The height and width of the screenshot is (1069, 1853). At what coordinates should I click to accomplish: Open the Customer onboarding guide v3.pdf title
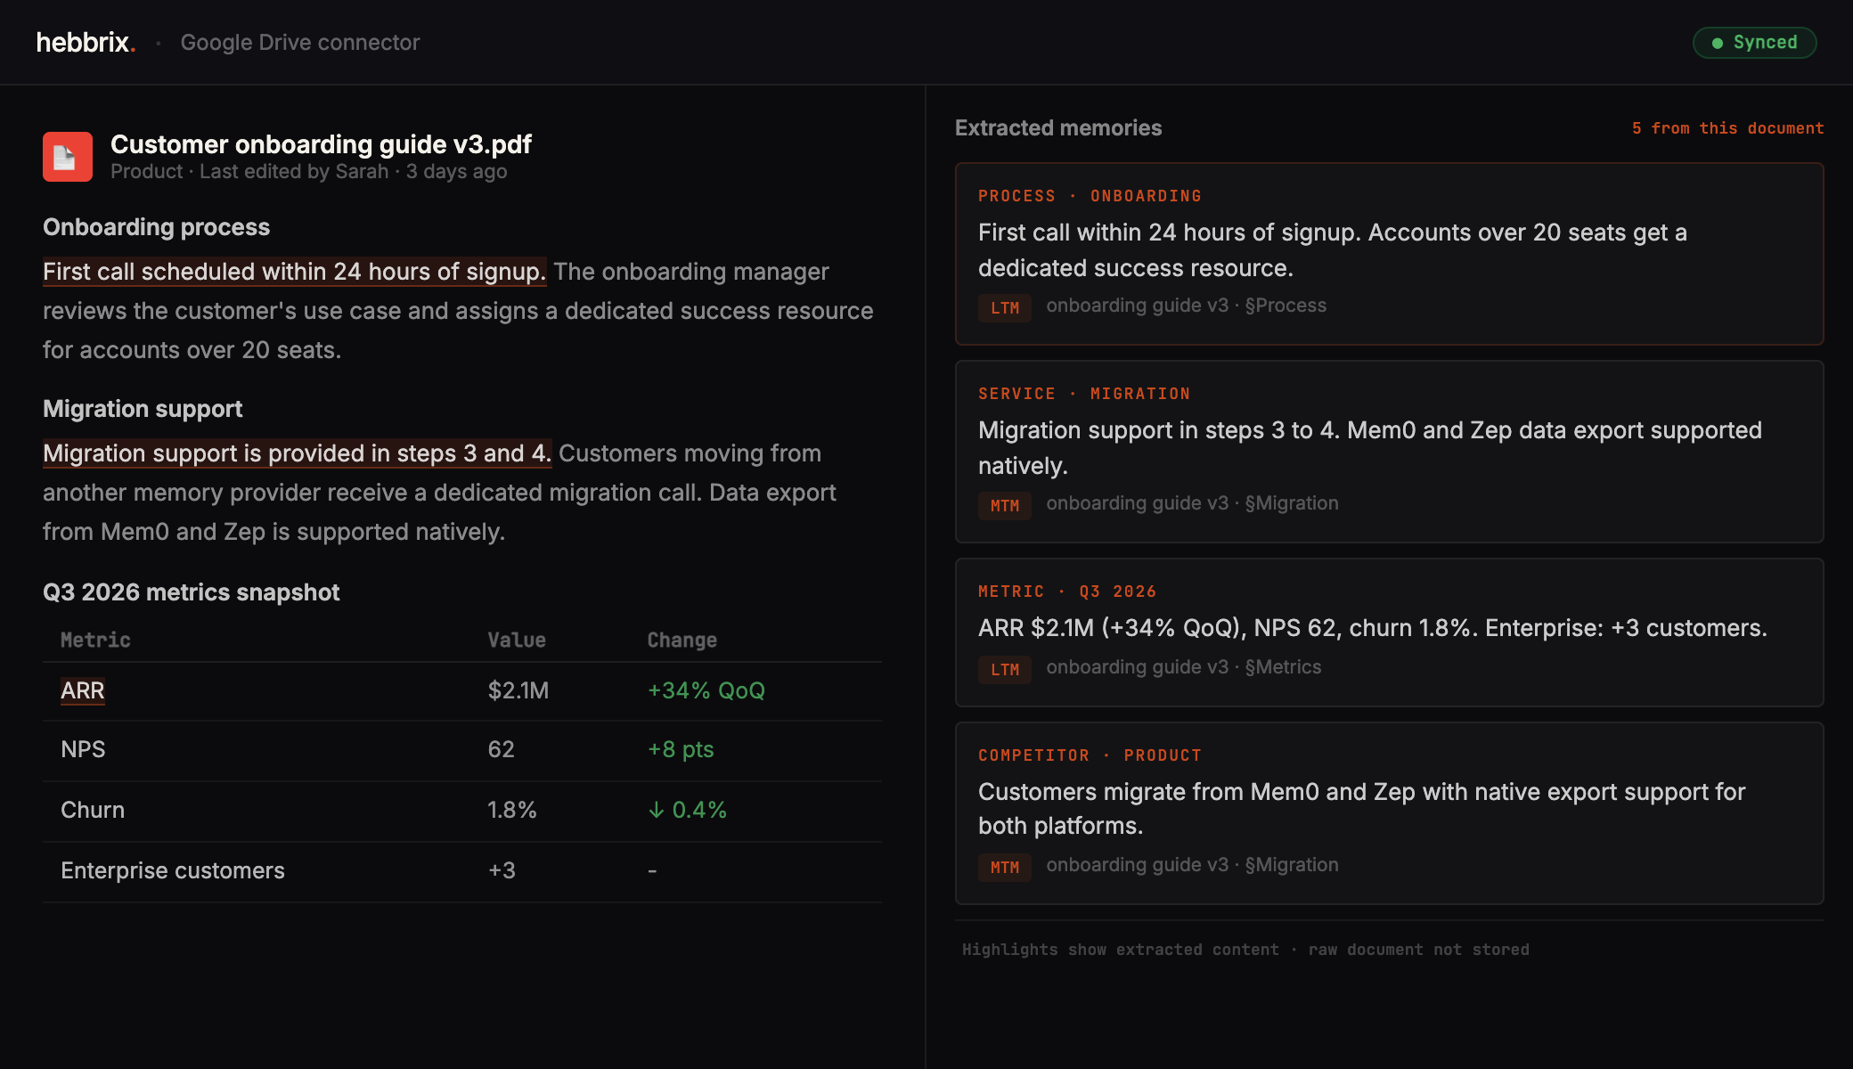click(321, 143)
